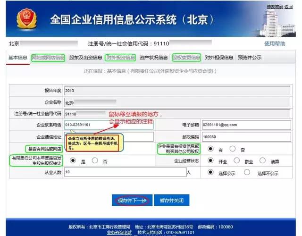Select the 资产状况信息 tab

point(153,58)
